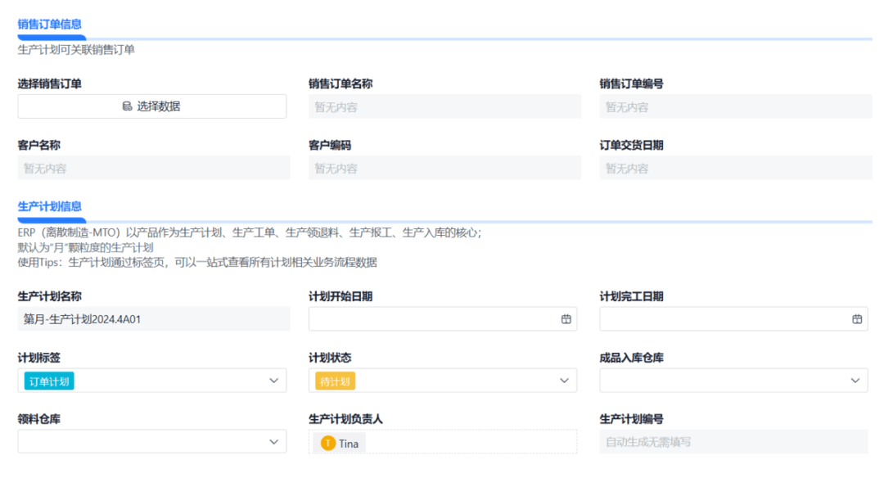The height and width of the screenshot is (478, 884).
Task: Click Tina's orange avatar icon
Action: (x=328, y=444)
